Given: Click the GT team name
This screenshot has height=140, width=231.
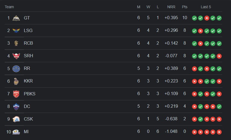Looking at the screenshot, I should [x=27, y=18].
